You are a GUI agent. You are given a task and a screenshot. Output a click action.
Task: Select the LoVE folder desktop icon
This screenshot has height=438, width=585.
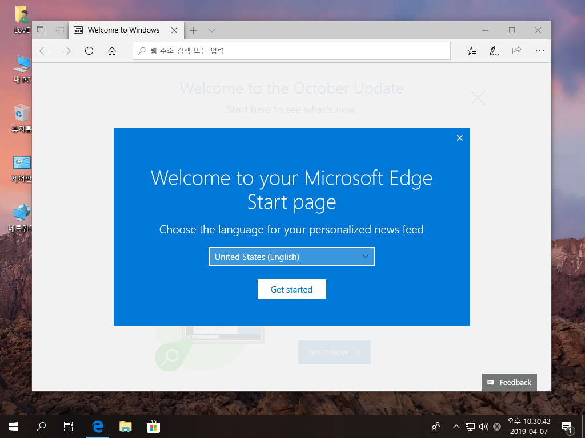[22, 19]
